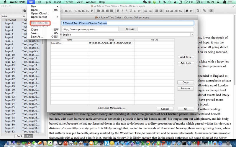Apply superscript formatting
The height and width of the screenshot is (147, 236).
(x=139, y=11)
